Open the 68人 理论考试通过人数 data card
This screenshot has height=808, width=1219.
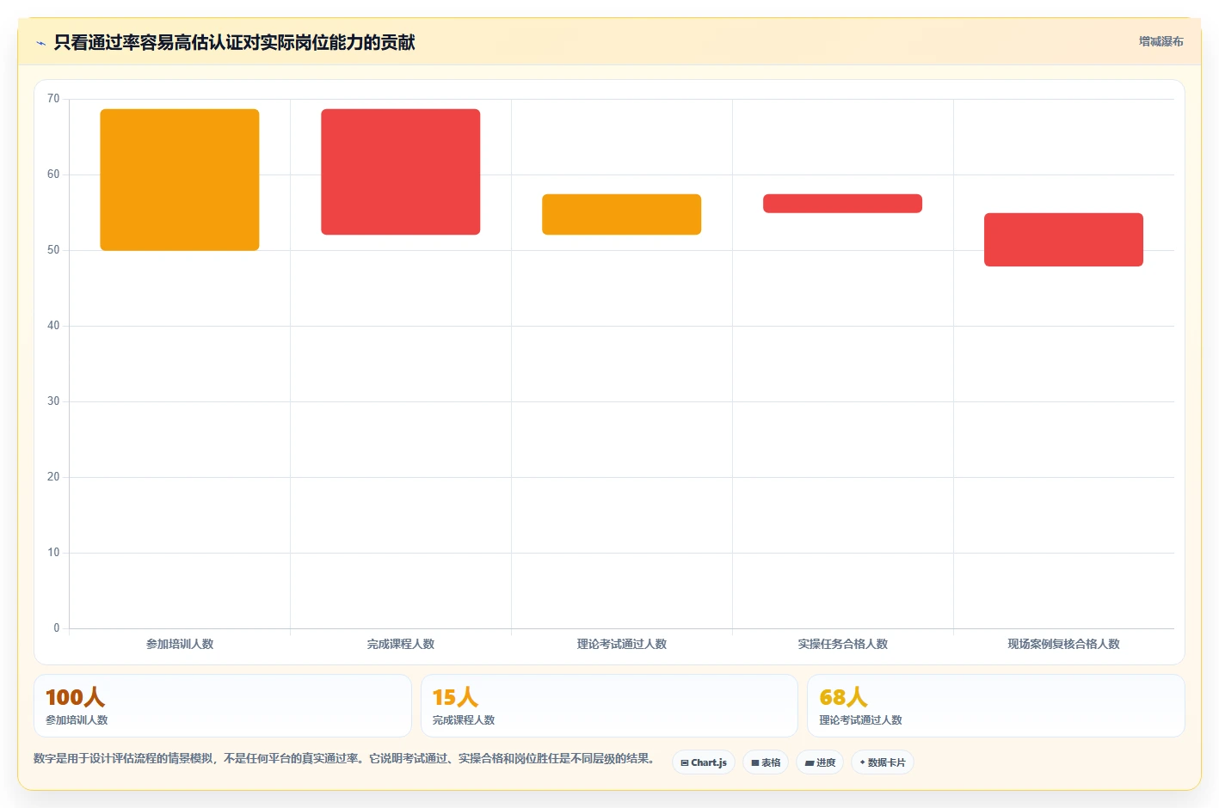996,706
